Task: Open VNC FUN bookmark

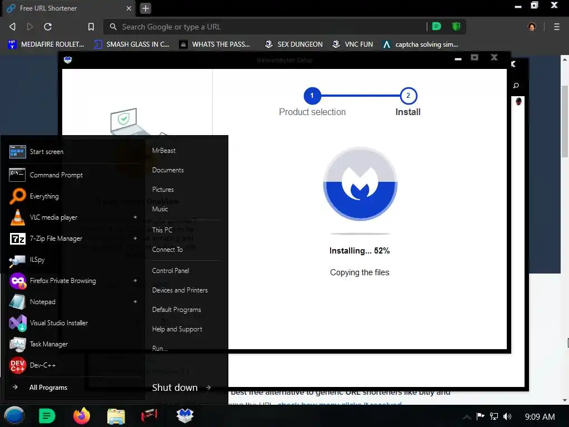Action: coord(352,44)
